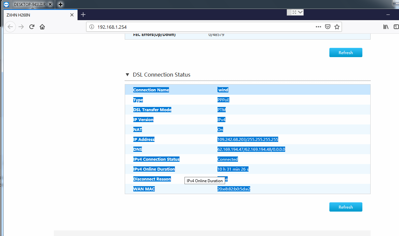
Task: Close the ZXHN H268N tab
Action: click(x=72, y=15)
